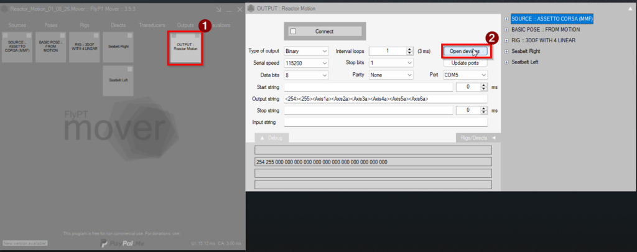Image resolution: width=637 pixels, height=252 pixels.
Task: Open the Sources tab in Mover
Action: coord(17,25)
